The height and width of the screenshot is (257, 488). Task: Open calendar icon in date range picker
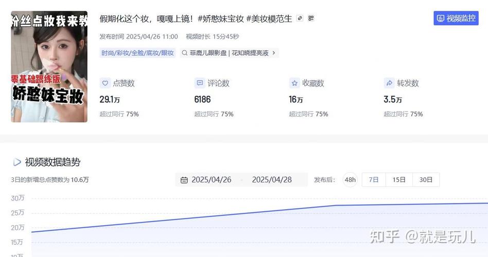point(184,180)
